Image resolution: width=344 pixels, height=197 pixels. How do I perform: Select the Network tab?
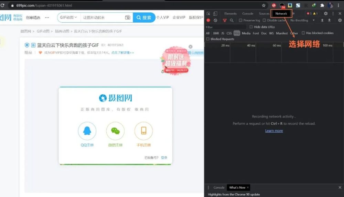pos(281,14)
